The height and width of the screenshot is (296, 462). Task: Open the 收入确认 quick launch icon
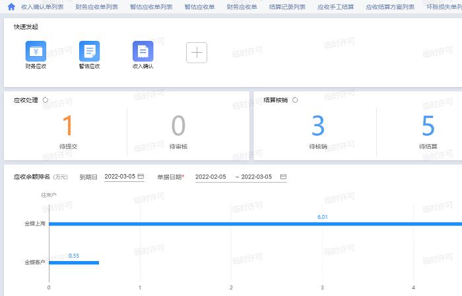point(143,51)
